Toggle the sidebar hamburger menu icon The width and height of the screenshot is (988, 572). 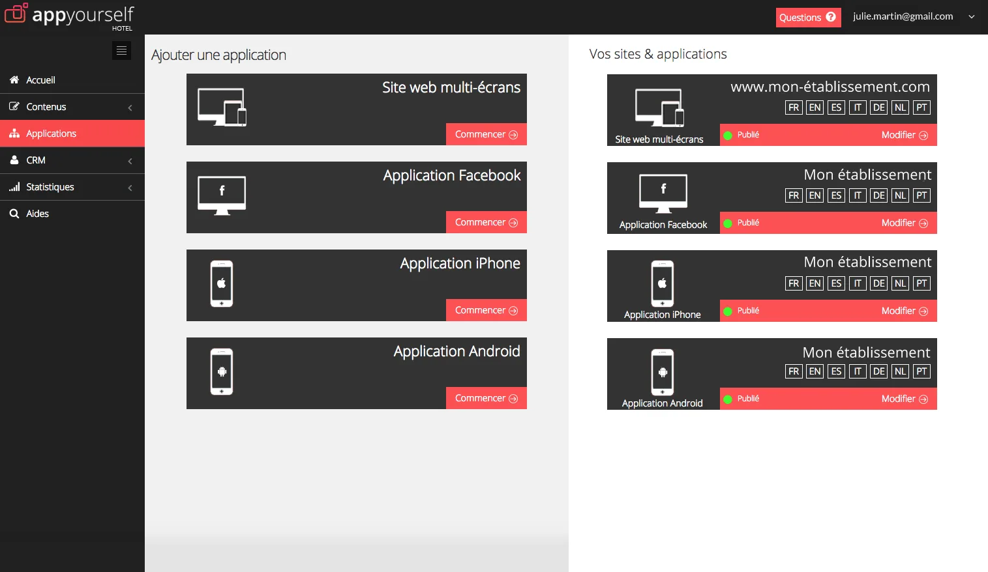(121, 50)
